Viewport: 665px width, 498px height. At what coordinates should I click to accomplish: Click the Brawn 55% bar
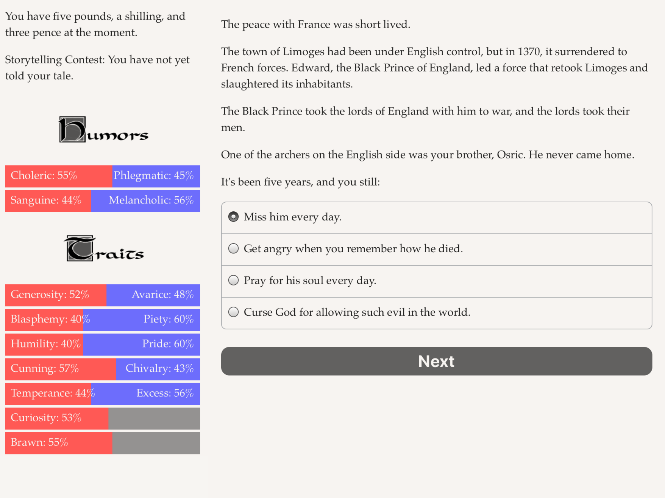[x=59, y=443]
